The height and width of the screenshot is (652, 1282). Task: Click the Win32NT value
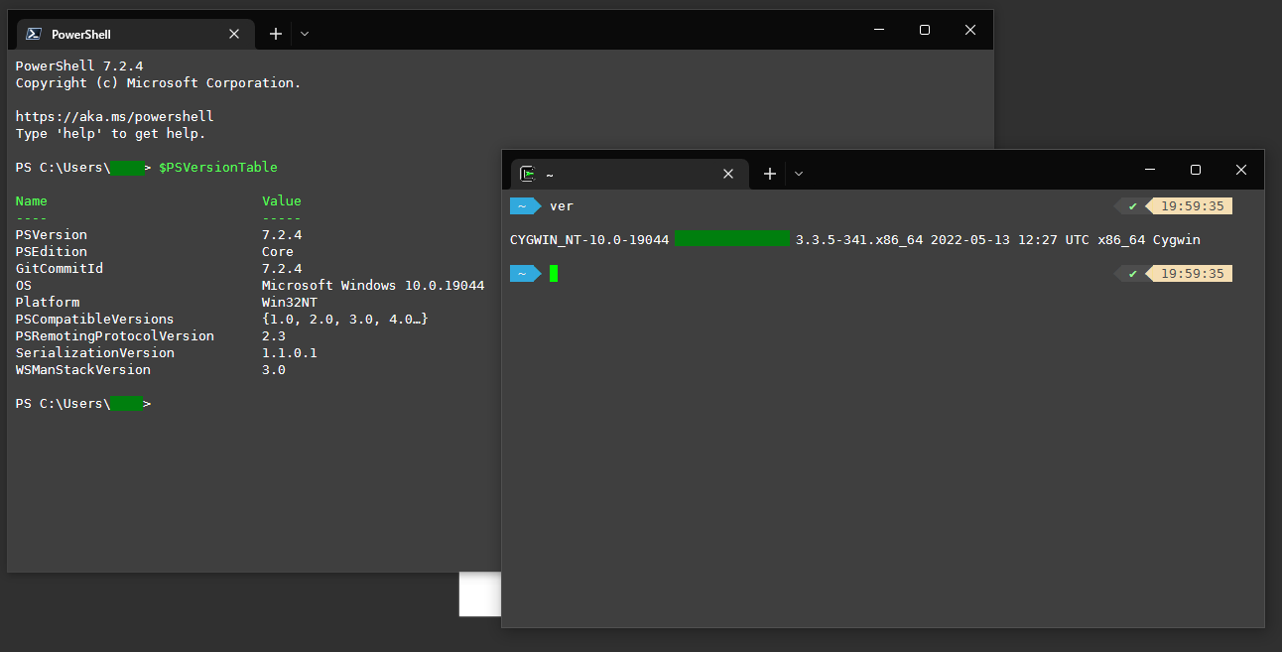click(290, 302)
